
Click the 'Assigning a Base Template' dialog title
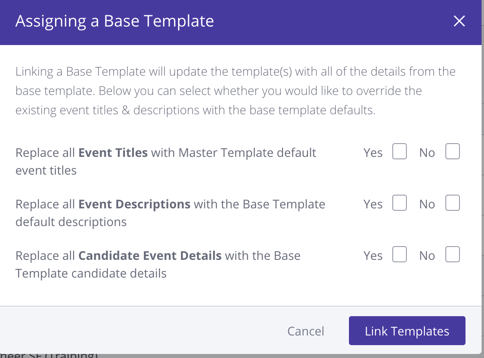pyautogui.click(x=115, y=21)
